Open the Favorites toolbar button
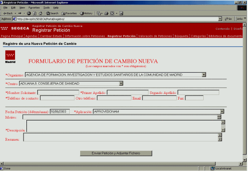 pos(69,13)
